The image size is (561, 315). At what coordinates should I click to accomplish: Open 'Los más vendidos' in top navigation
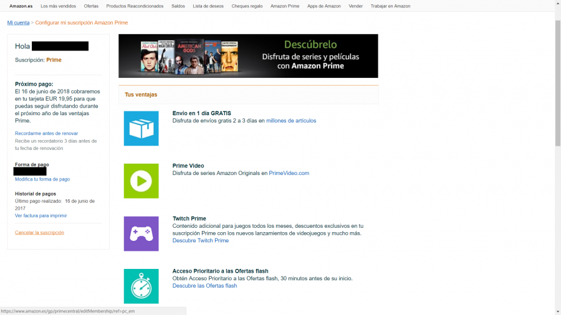click(58, 6)
